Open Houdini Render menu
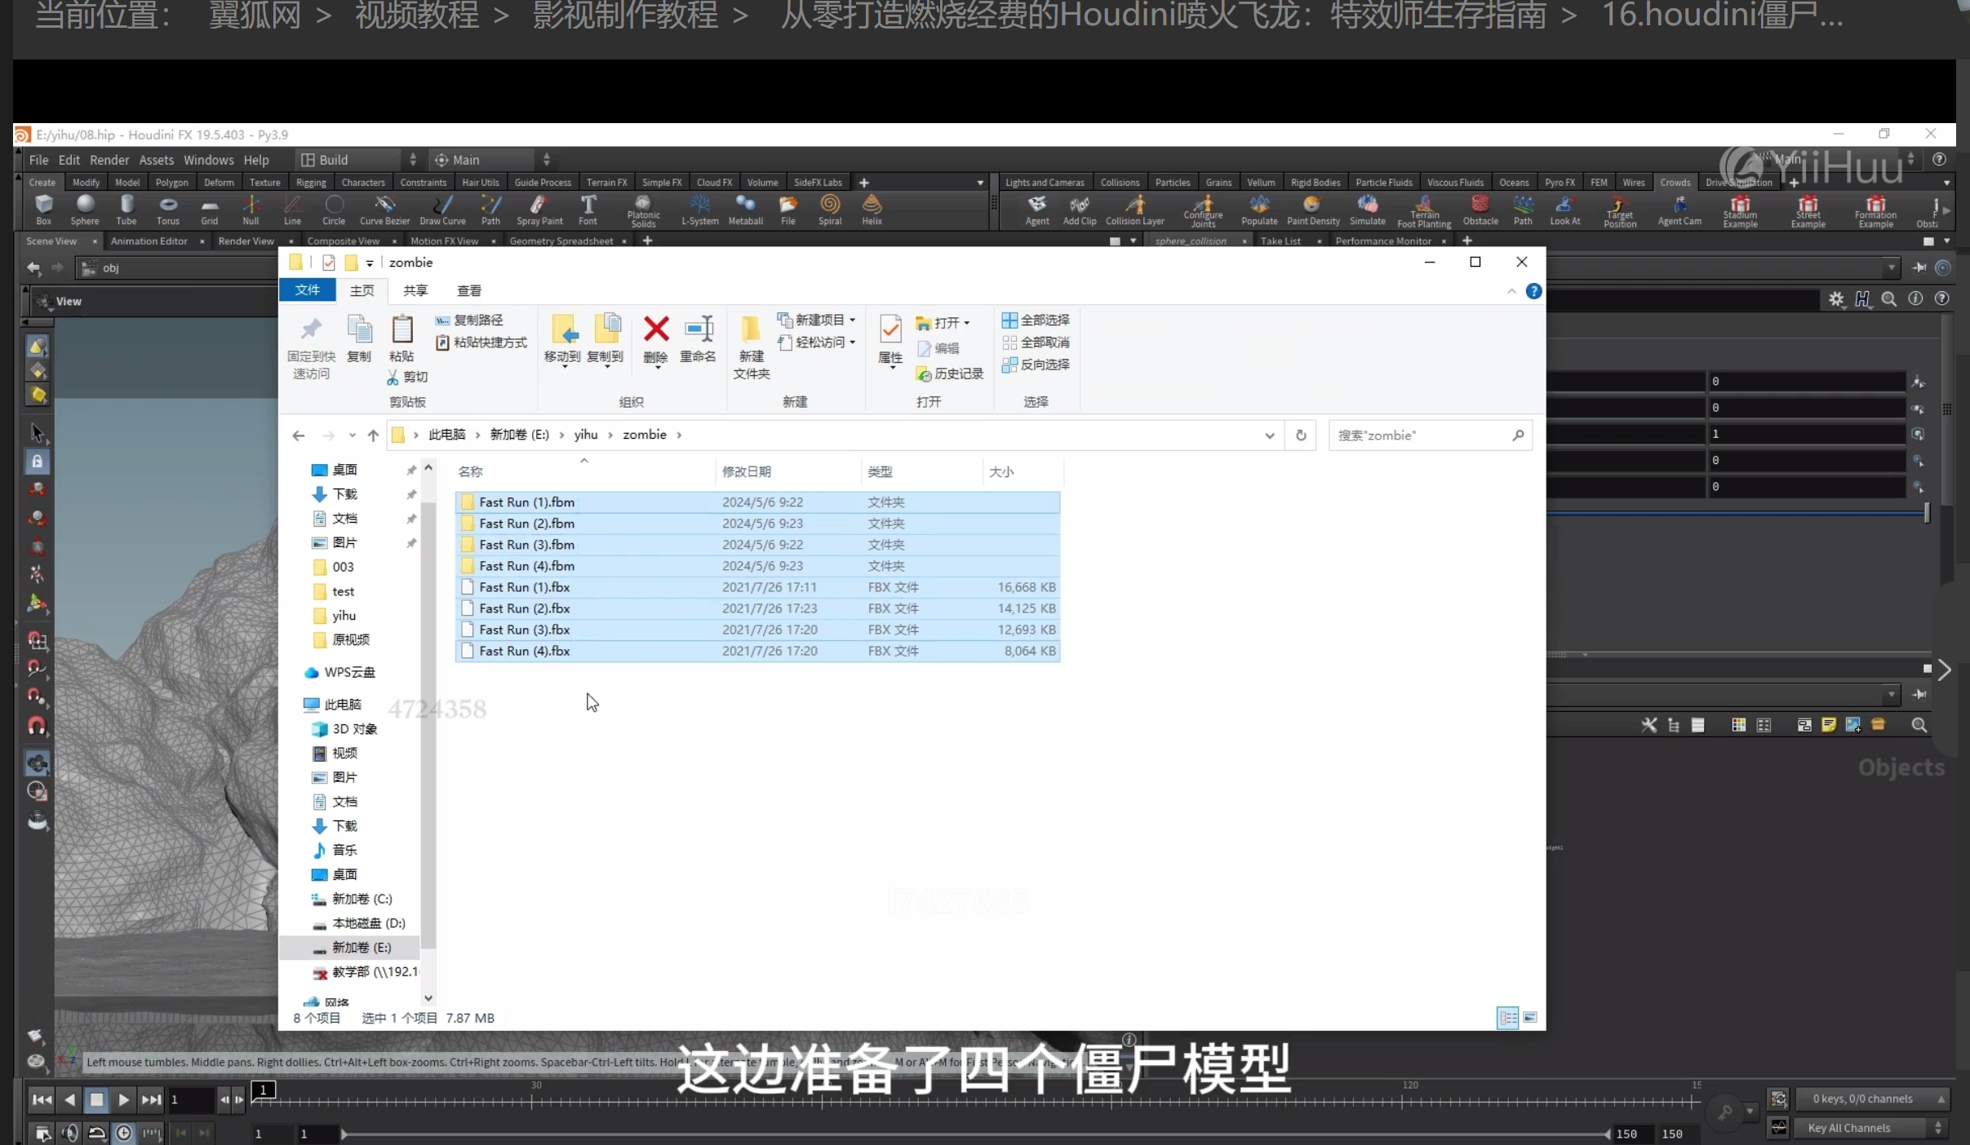This screenshot has height=1145, width=1970. pyautogui.click(x=109, y=160)
